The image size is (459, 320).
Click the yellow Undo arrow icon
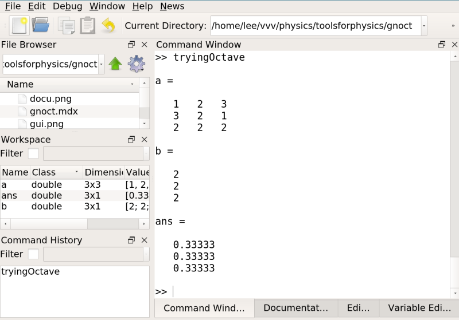click(108, 26)
